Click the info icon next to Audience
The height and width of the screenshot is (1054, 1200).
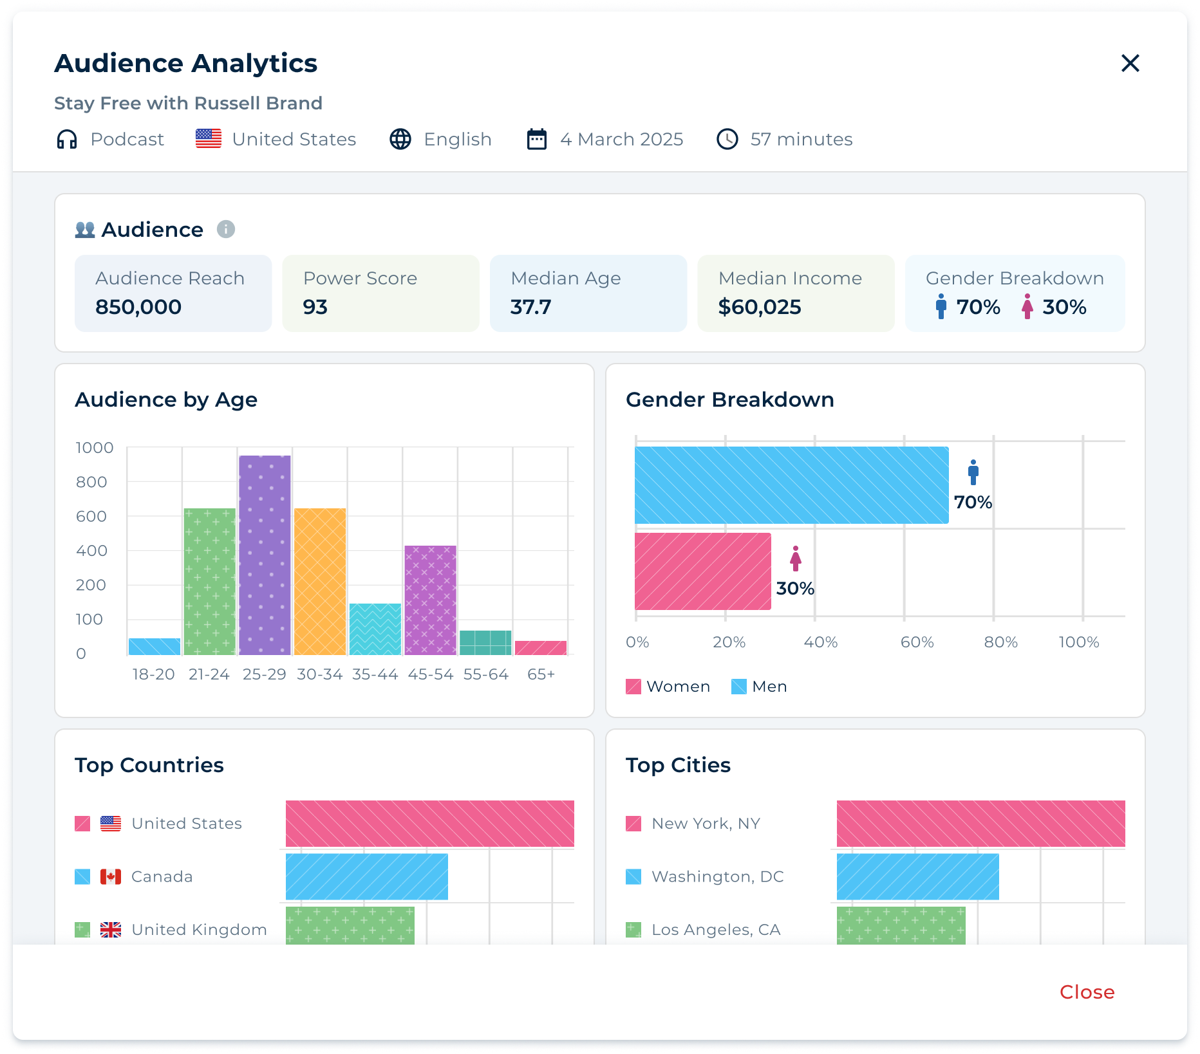coord(227,229)
